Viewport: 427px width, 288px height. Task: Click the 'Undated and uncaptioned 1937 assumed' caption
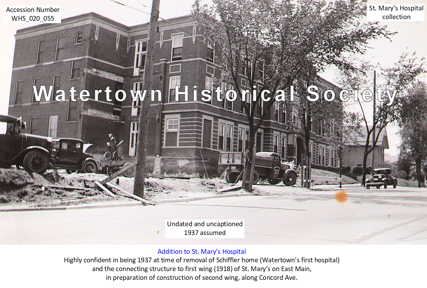(205, 228)
